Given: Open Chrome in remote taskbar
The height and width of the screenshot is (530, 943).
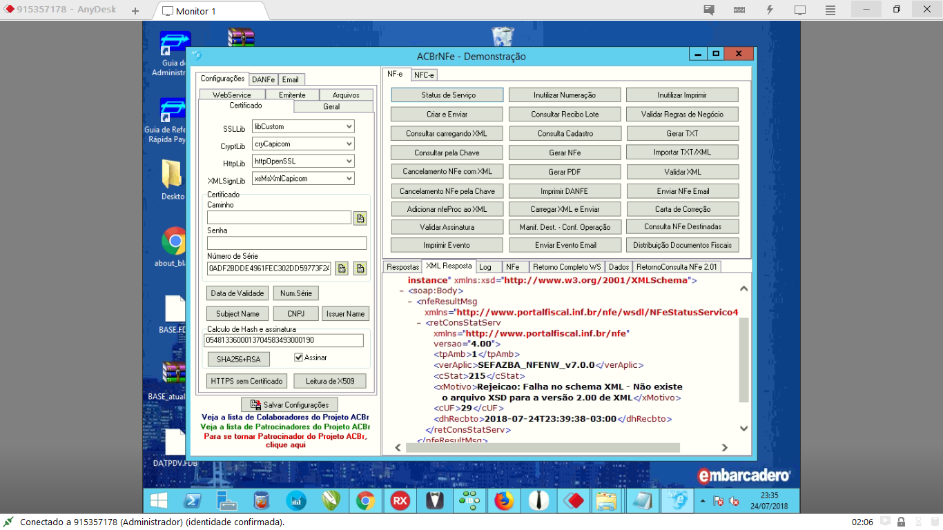Looking at the screenshot, I should (365, 500).
